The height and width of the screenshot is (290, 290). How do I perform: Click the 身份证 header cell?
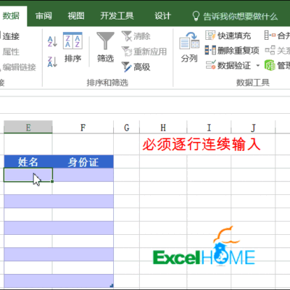83,162
